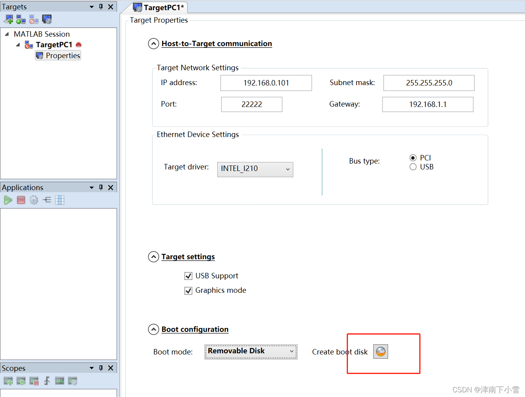
Task: Click the Create boot disk icon
Action: click(380, 351)
